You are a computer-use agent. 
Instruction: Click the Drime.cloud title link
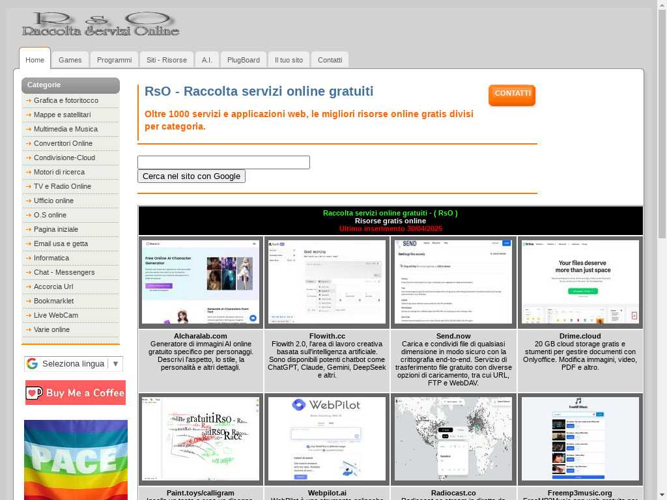coord(580,336)
